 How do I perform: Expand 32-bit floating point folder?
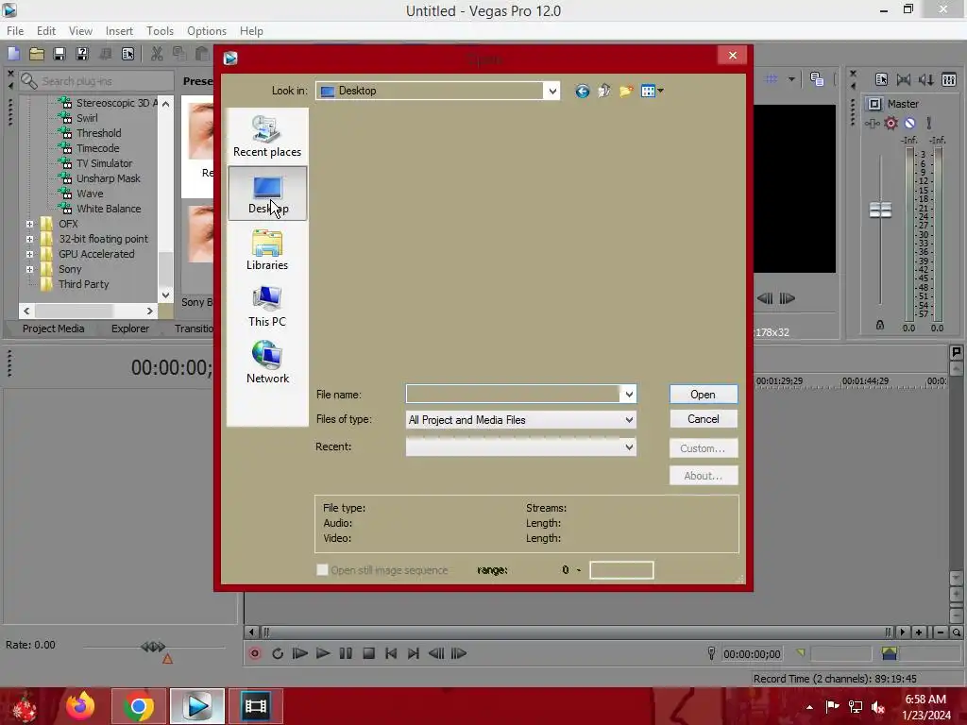pyautogui.click(x=29, y=239)
